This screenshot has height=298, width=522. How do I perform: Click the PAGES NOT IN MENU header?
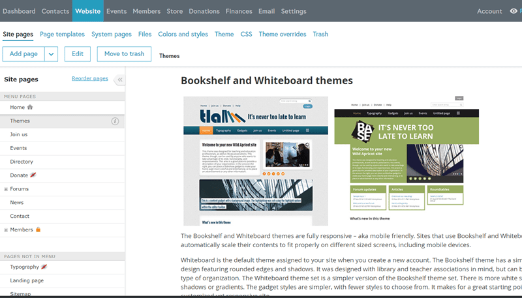(x=62, y=256)
